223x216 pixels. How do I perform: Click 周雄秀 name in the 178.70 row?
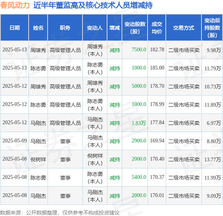(x=38, y=87)
